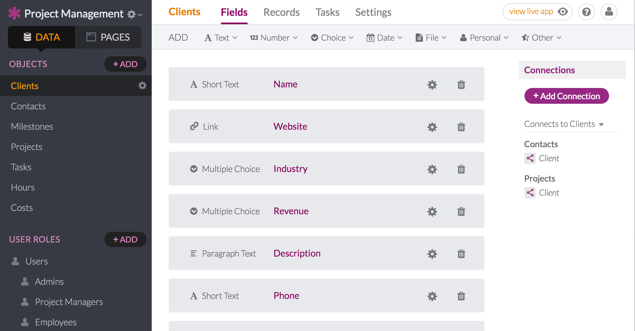Viewport: 635px width, 331px height.
Task: Open settings gear for Industry field
Action: 432,169
